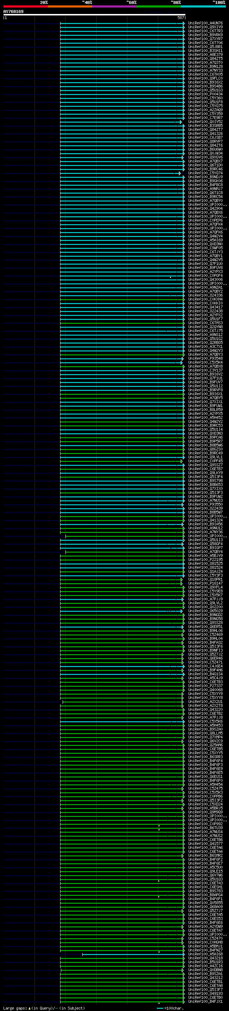Select hit label UniRef100_A9NU12
Screen dimensions: 229x1011
click(205, 528)
